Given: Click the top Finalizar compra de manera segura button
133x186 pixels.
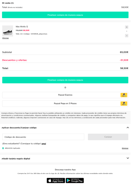Looking at the screenshot, I should pos(65,15).
